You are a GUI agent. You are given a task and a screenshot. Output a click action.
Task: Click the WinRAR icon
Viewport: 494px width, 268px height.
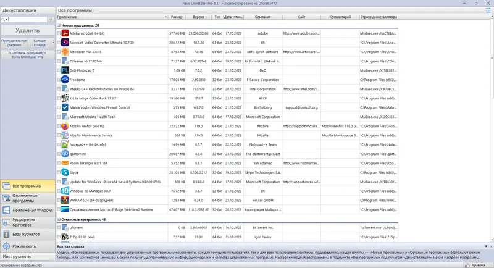point(65,200)
